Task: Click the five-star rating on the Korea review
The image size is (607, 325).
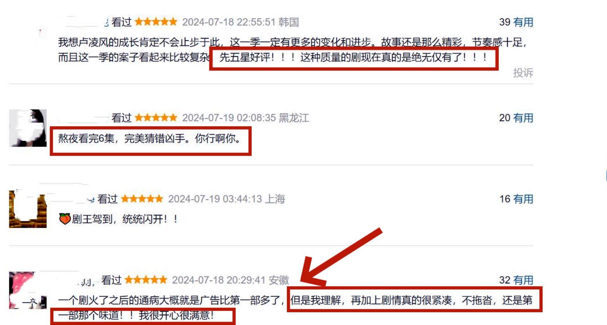Action: (156, 22)
